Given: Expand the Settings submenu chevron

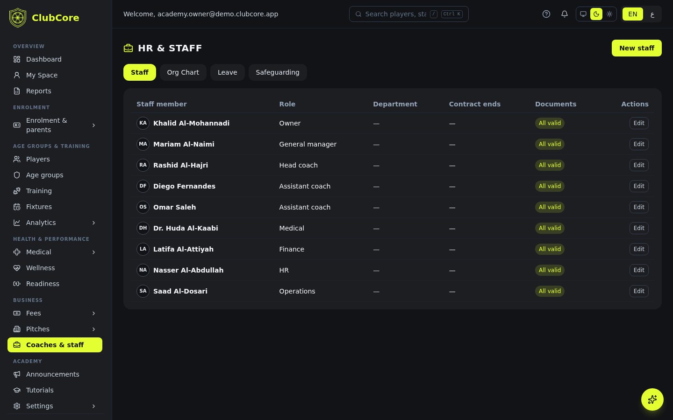Looking at the screenshot, I should (93, 406).
